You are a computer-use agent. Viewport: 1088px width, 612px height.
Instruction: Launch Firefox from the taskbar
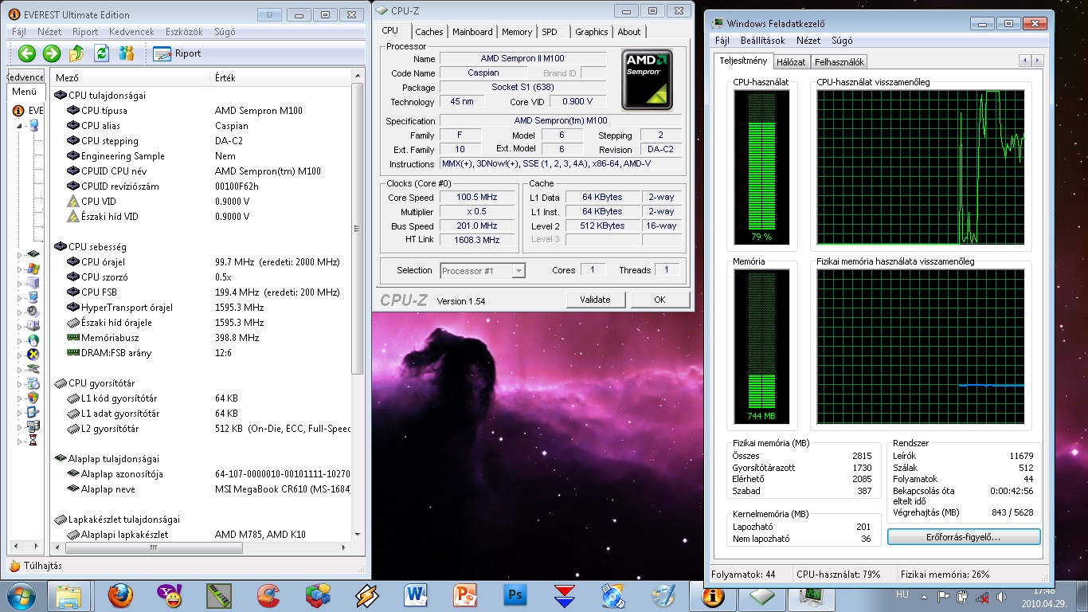(120, 596)
